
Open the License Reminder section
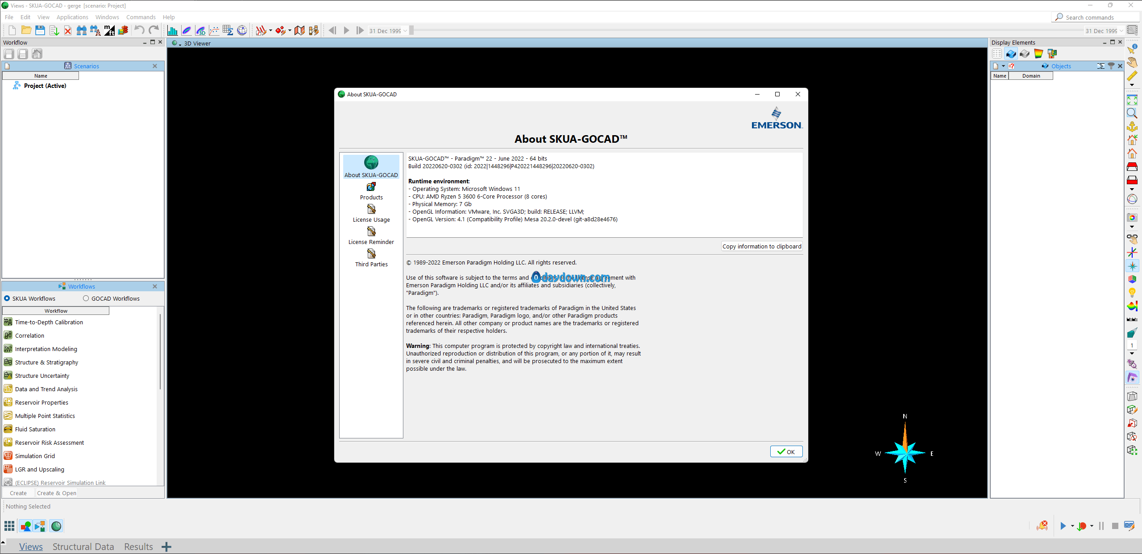pos(371,236)
